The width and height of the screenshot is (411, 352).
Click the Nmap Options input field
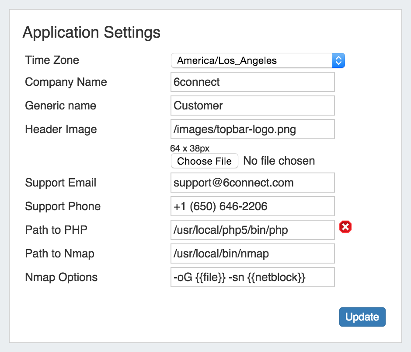coord(252,277)
